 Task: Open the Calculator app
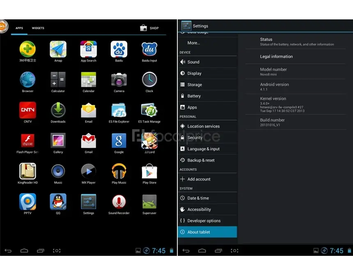pos(58,79)
